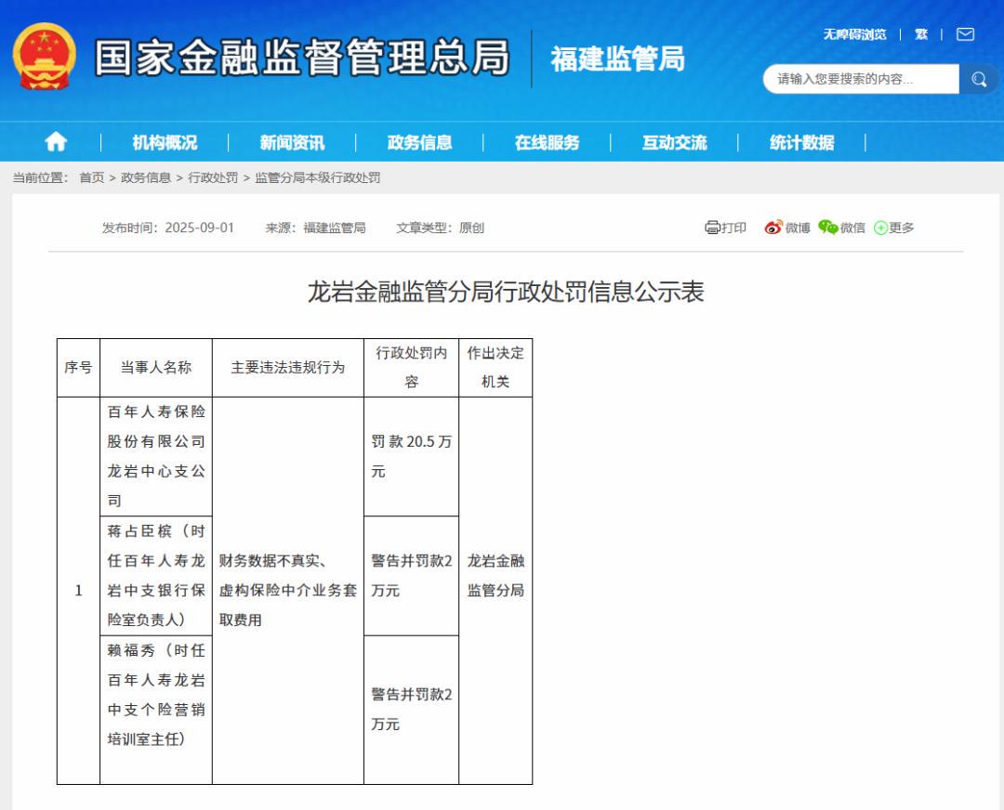Click the 当事人名称 column header
This screenshot has height=810, width=1004.
156,367
